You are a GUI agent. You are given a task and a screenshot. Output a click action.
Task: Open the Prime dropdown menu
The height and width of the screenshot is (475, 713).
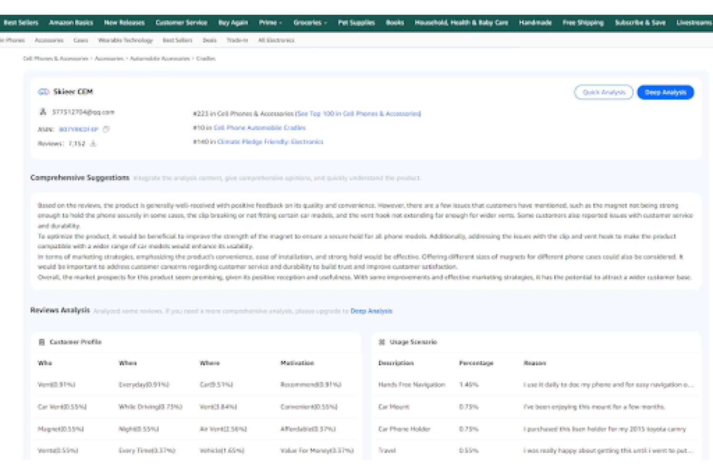point(270,22)
